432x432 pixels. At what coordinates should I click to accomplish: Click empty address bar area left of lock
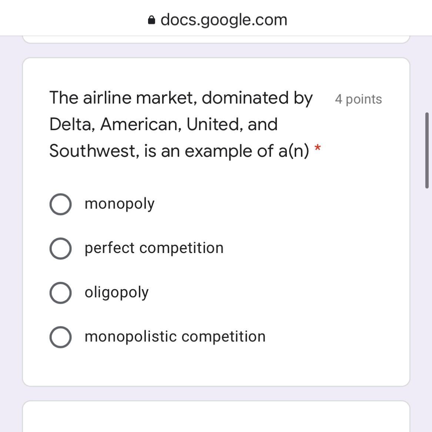pos(74,18)
